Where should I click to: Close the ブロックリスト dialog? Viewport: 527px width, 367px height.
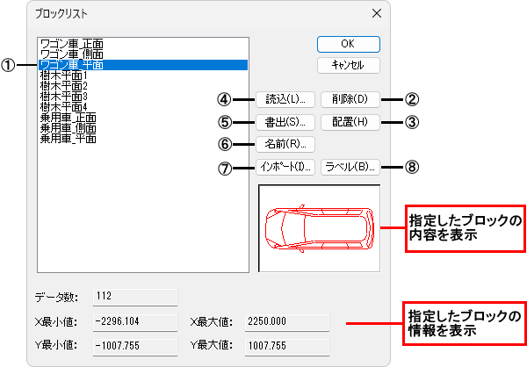[377, 13]
